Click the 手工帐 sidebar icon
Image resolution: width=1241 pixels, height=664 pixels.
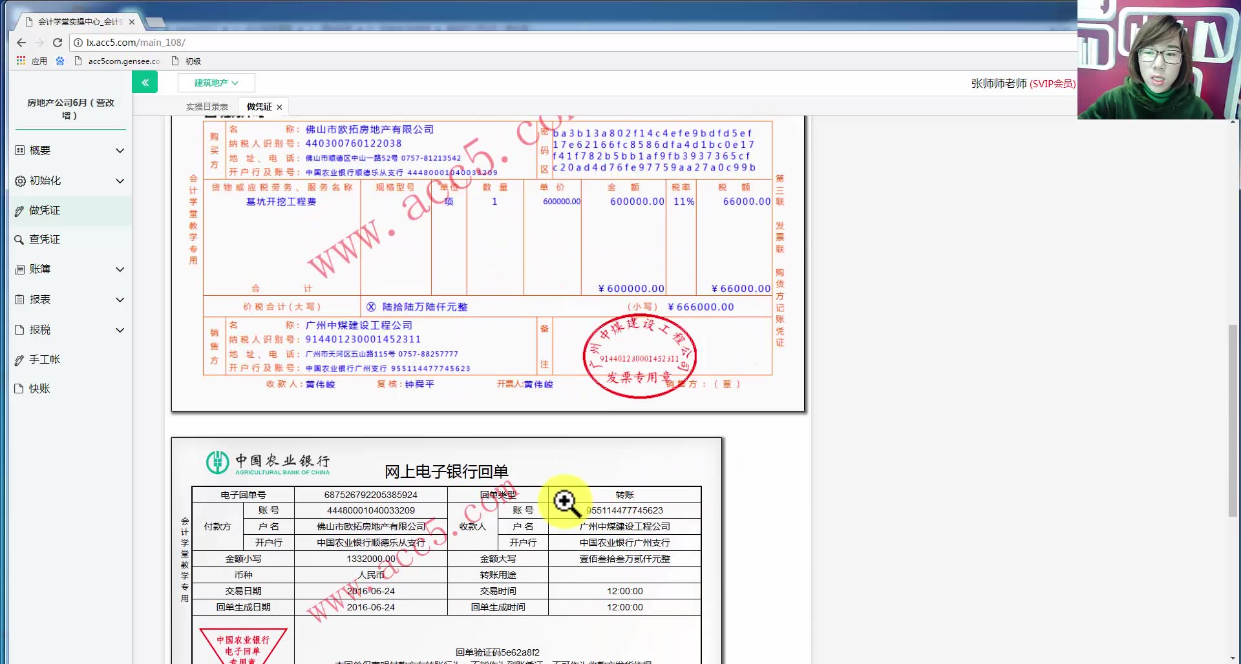[19, 359]
